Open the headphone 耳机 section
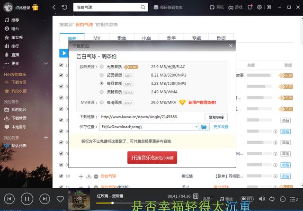The width and height of the screenshot is (303, 211). point(217,8)
